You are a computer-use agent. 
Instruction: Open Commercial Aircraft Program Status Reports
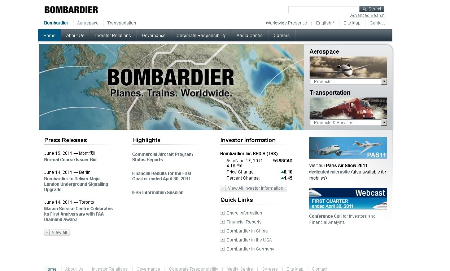(x=162, y=157)
